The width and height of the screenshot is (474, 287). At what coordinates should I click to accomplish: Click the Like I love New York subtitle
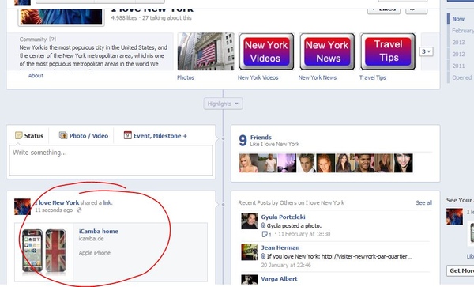(275, 144)
